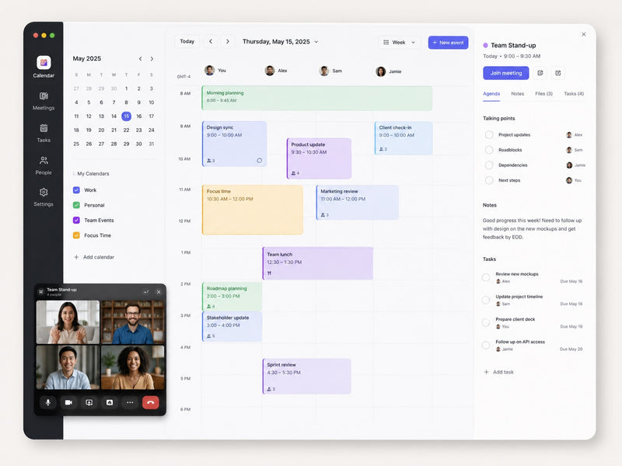Click Join meeting button
The height and width of the screenshot is (466, 622).
point(506,73)
